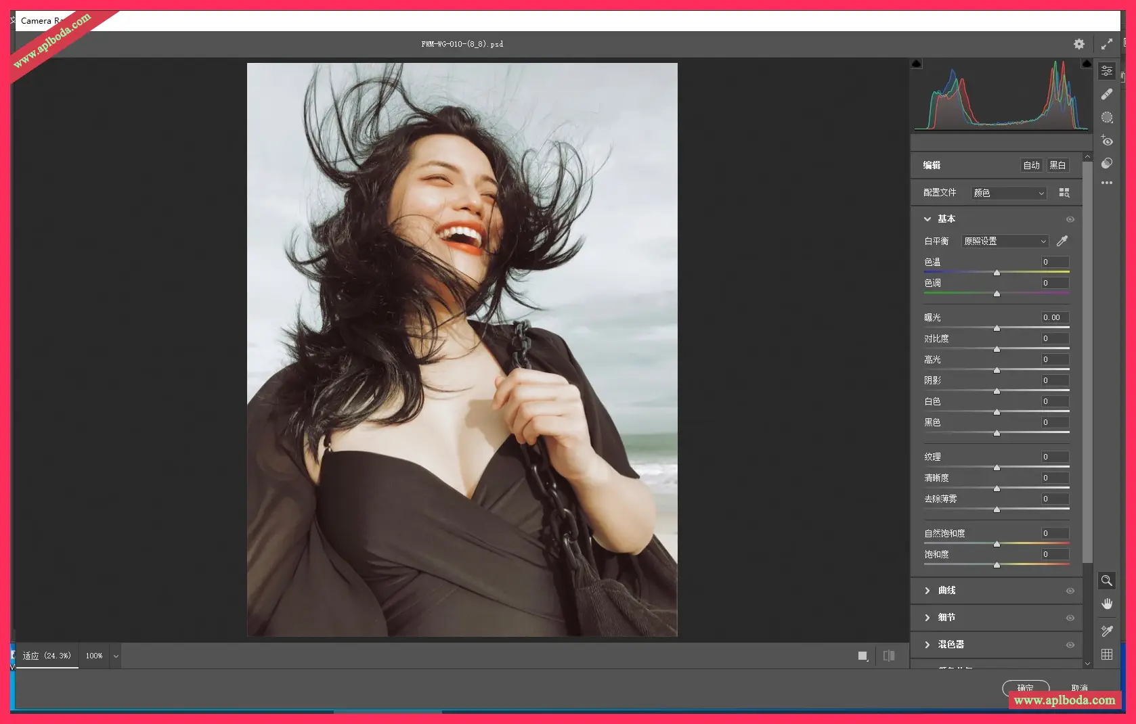Open the Hand pan tool
1136x724 pixels.
[1107, 604]
